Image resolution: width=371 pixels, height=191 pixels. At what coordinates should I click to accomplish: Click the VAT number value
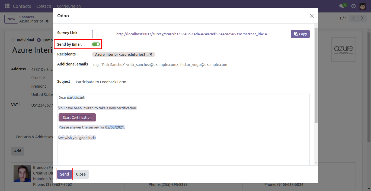[42, 105]
